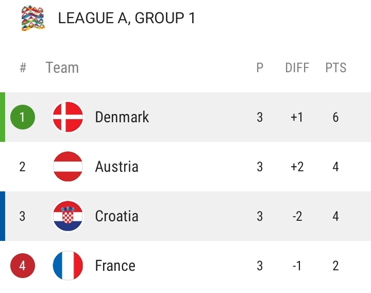Open the Croatia team row
Viewport: 371px width, 293px height.
tap(185, 216)
